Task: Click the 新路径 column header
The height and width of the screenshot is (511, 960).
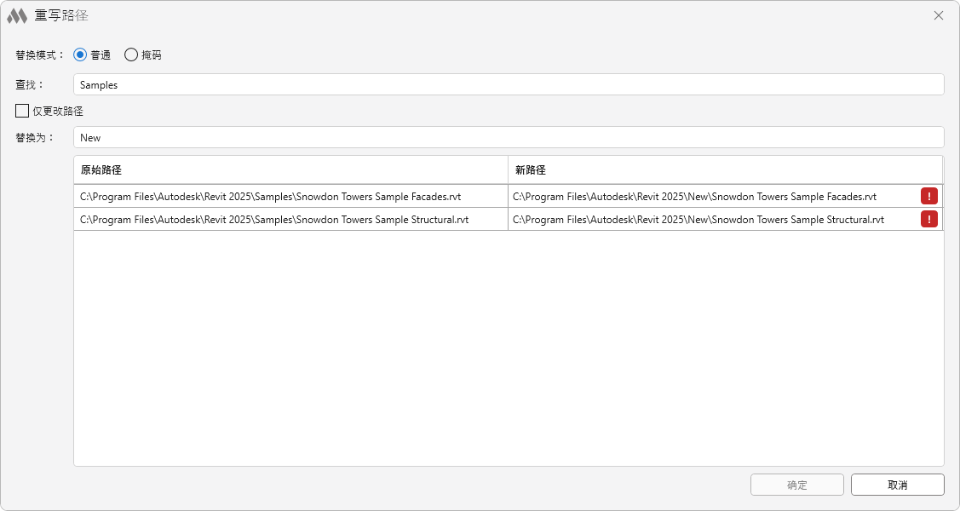Action: [716, 169]
